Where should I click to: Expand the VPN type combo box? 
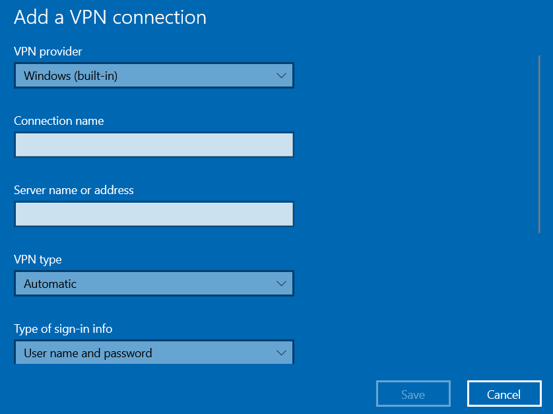[x=154, y=283]
